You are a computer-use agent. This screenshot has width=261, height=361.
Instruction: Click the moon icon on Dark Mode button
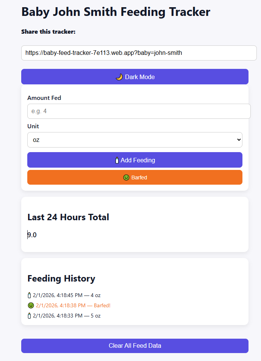pyautogui.click(x=120, y=76)
